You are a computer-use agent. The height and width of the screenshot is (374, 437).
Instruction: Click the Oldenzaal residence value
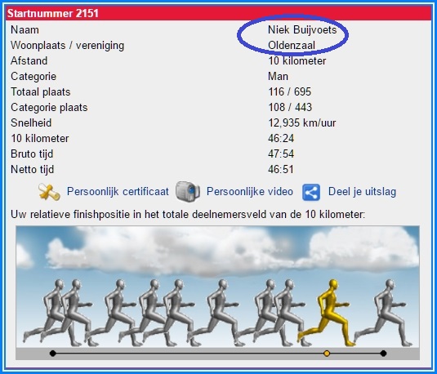point(292,45)
